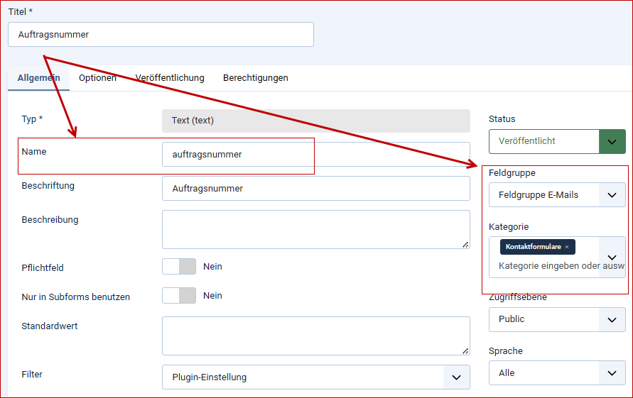
Task: Go to the Berechtigungen tab
Action: coord(256,78)
